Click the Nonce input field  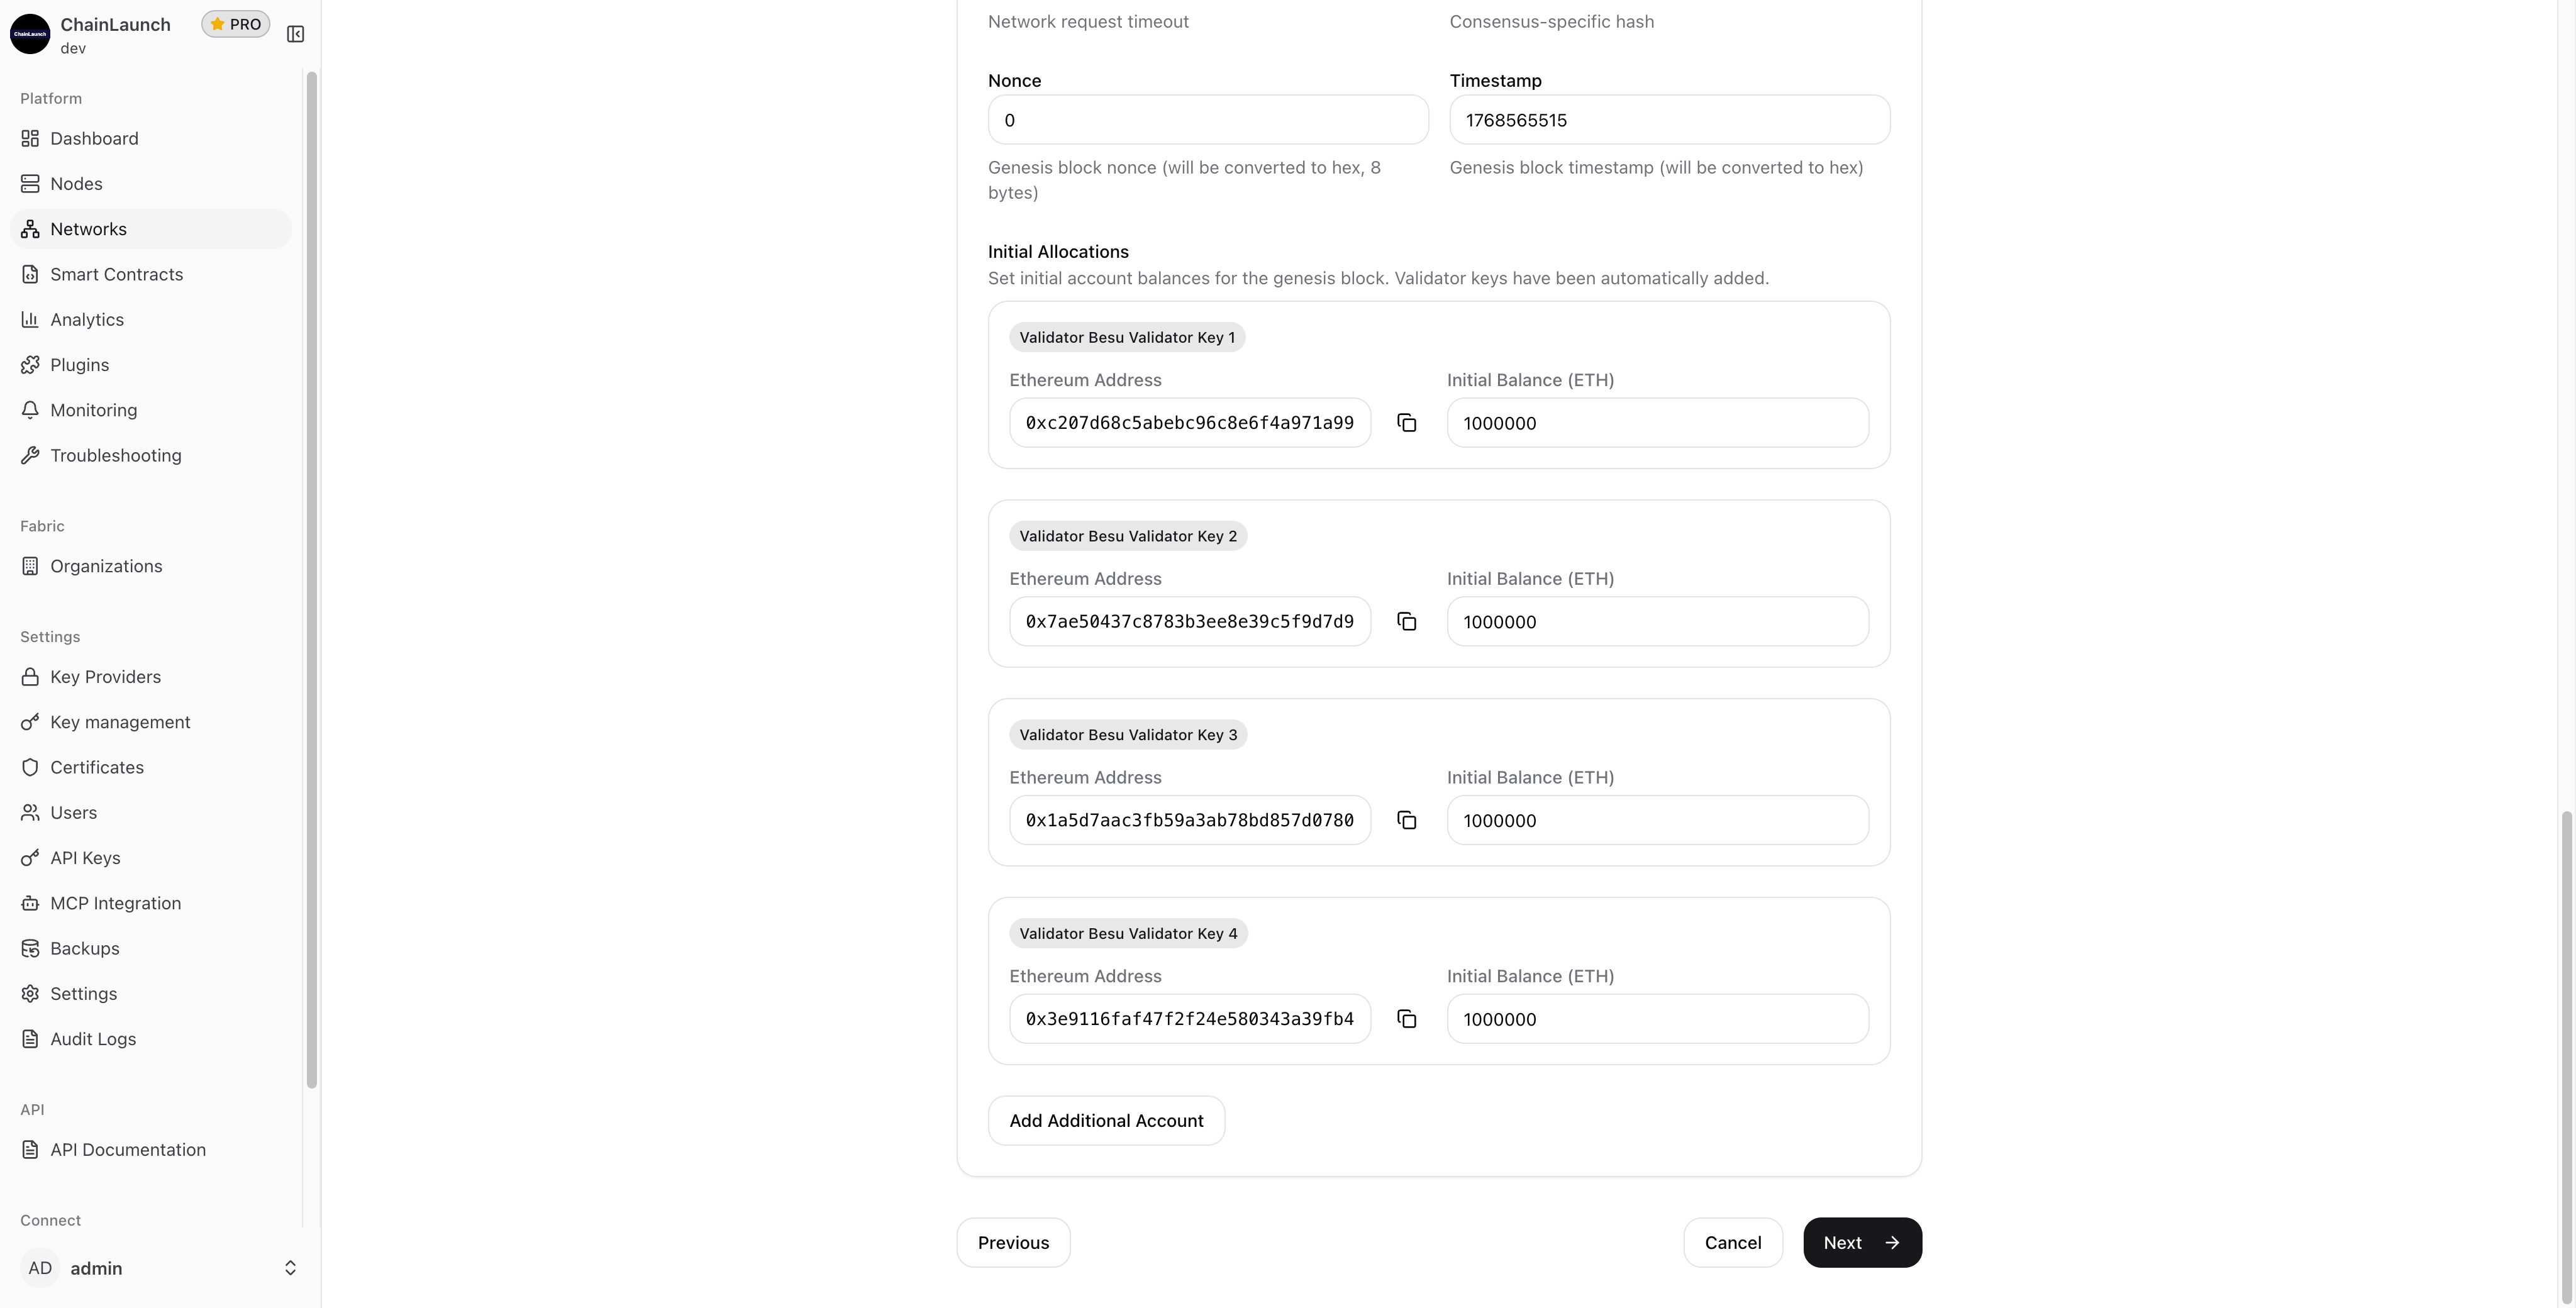pos(1208,120)
